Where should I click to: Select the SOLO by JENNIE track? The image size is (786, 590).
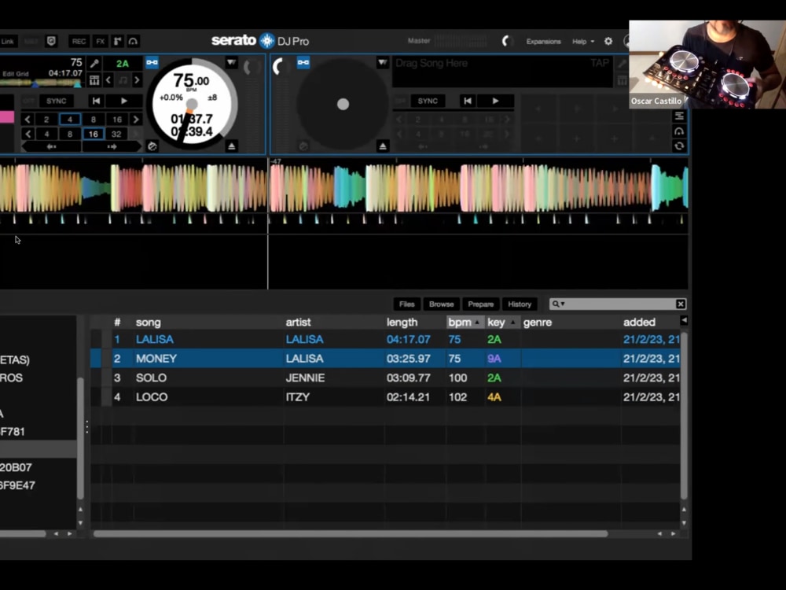point(385,378)
